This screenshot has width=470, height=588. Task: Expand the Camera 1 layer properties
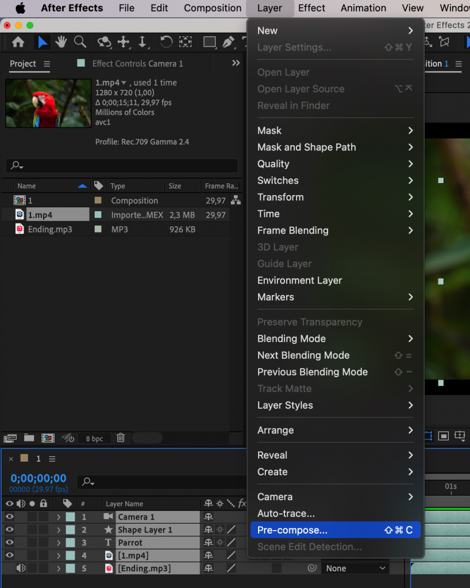pos(58,517)
